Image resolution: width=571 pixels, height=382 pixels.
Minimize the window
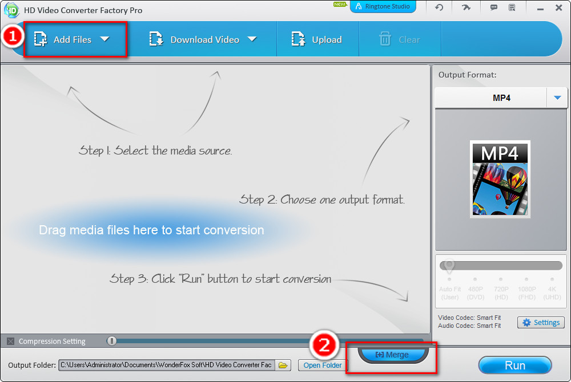pos(540,8)
